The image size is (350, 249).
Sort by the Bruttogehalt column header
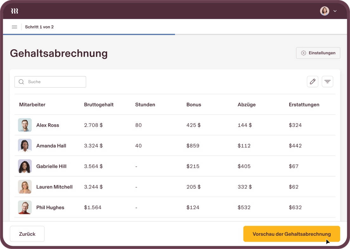click(x=99, y=105)
